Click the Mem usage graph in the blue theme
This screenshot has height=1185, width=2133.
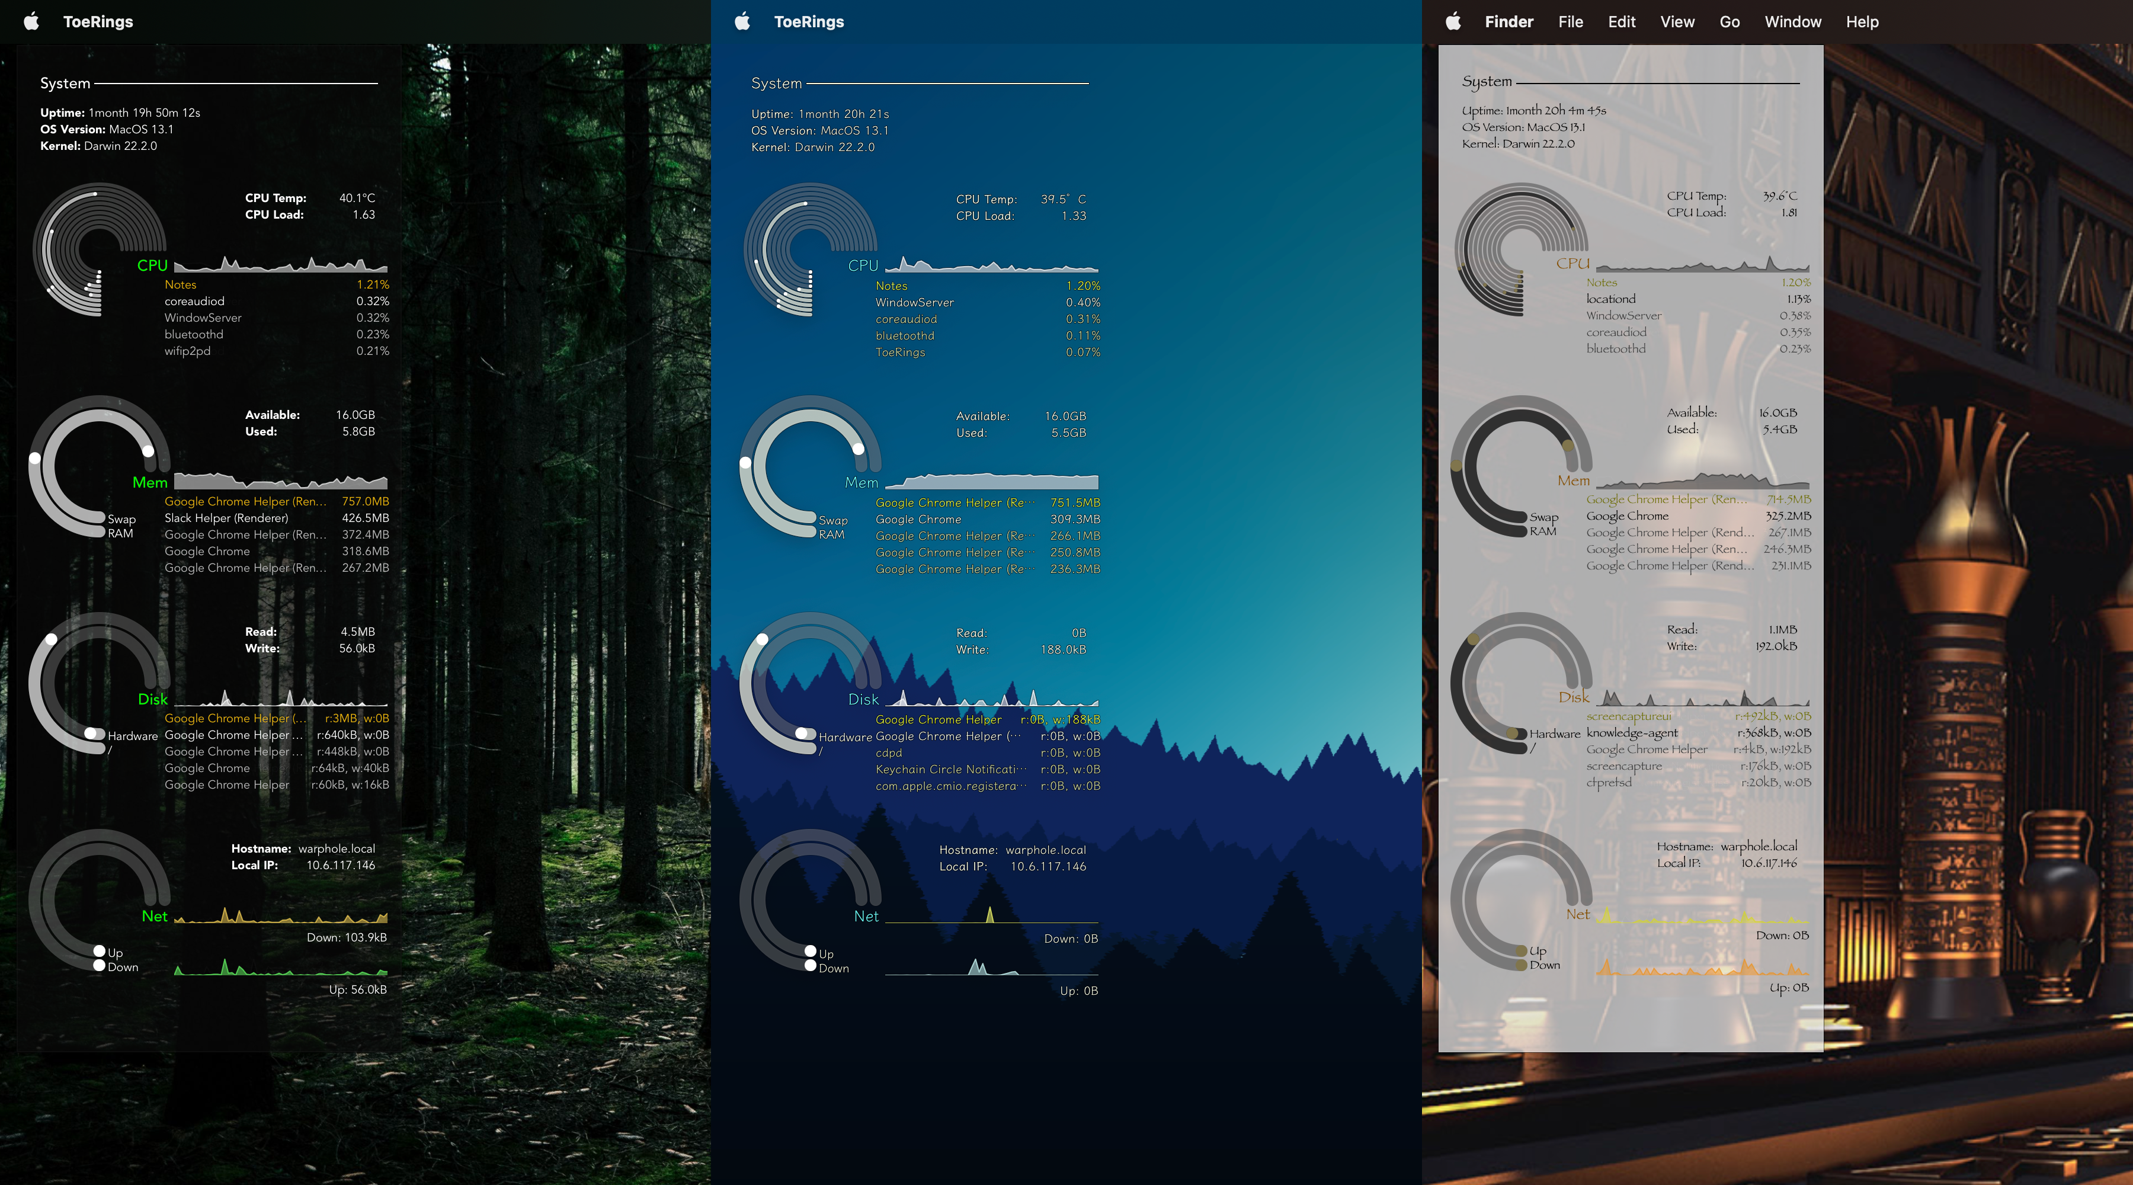point(991,481)
